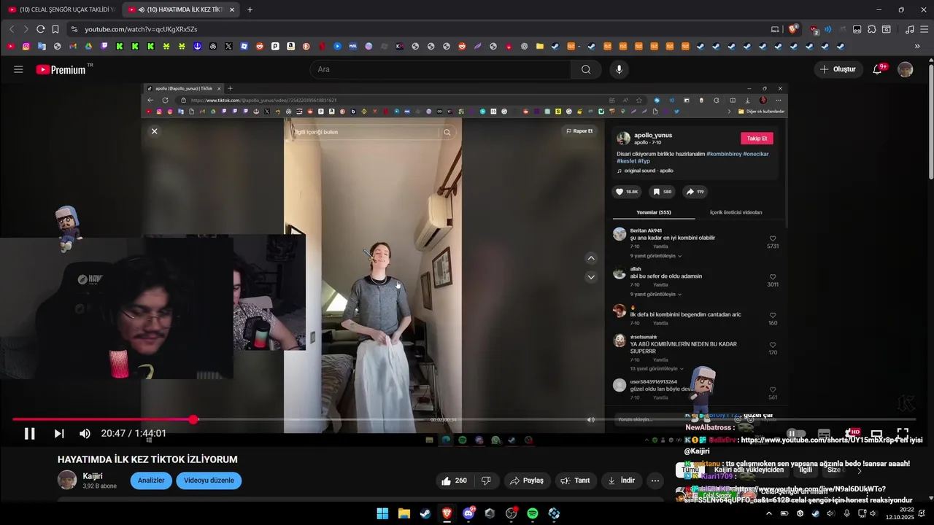Show hidden system tray icons chevron
934x525 pixels.
coord(769,513)
